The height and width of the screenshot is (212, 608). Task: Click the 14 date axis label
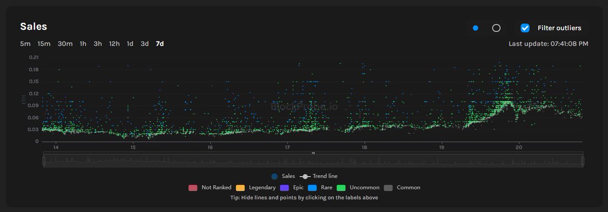click(x=56, y=147)
